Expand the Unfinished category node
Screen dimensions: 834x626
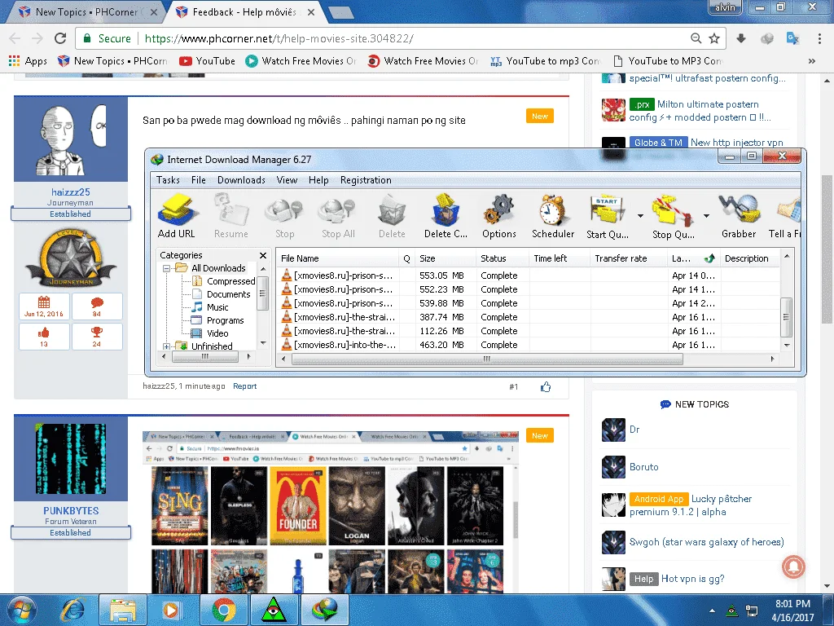point(166,346)
